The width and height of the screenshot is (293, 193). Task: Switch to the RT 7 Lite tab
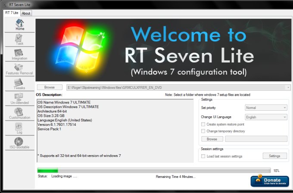tap(12, 12)
